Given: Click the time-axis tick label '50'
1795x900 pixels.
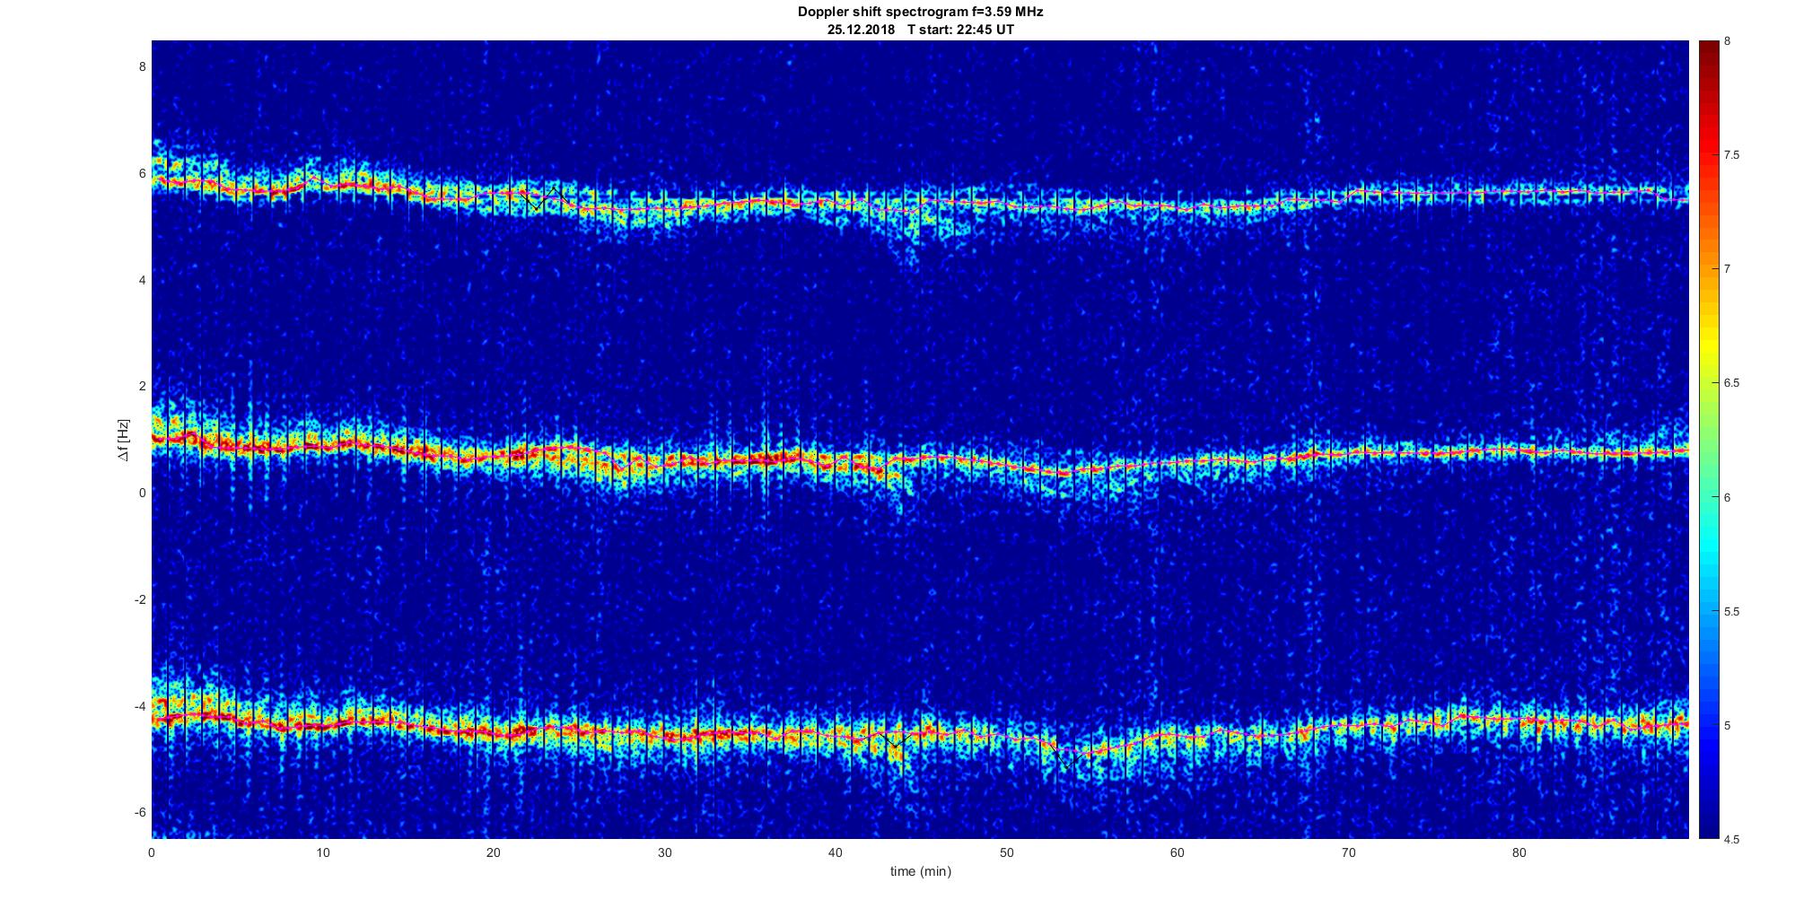Looking at the screenshot, I should [x=1006, y=852].
